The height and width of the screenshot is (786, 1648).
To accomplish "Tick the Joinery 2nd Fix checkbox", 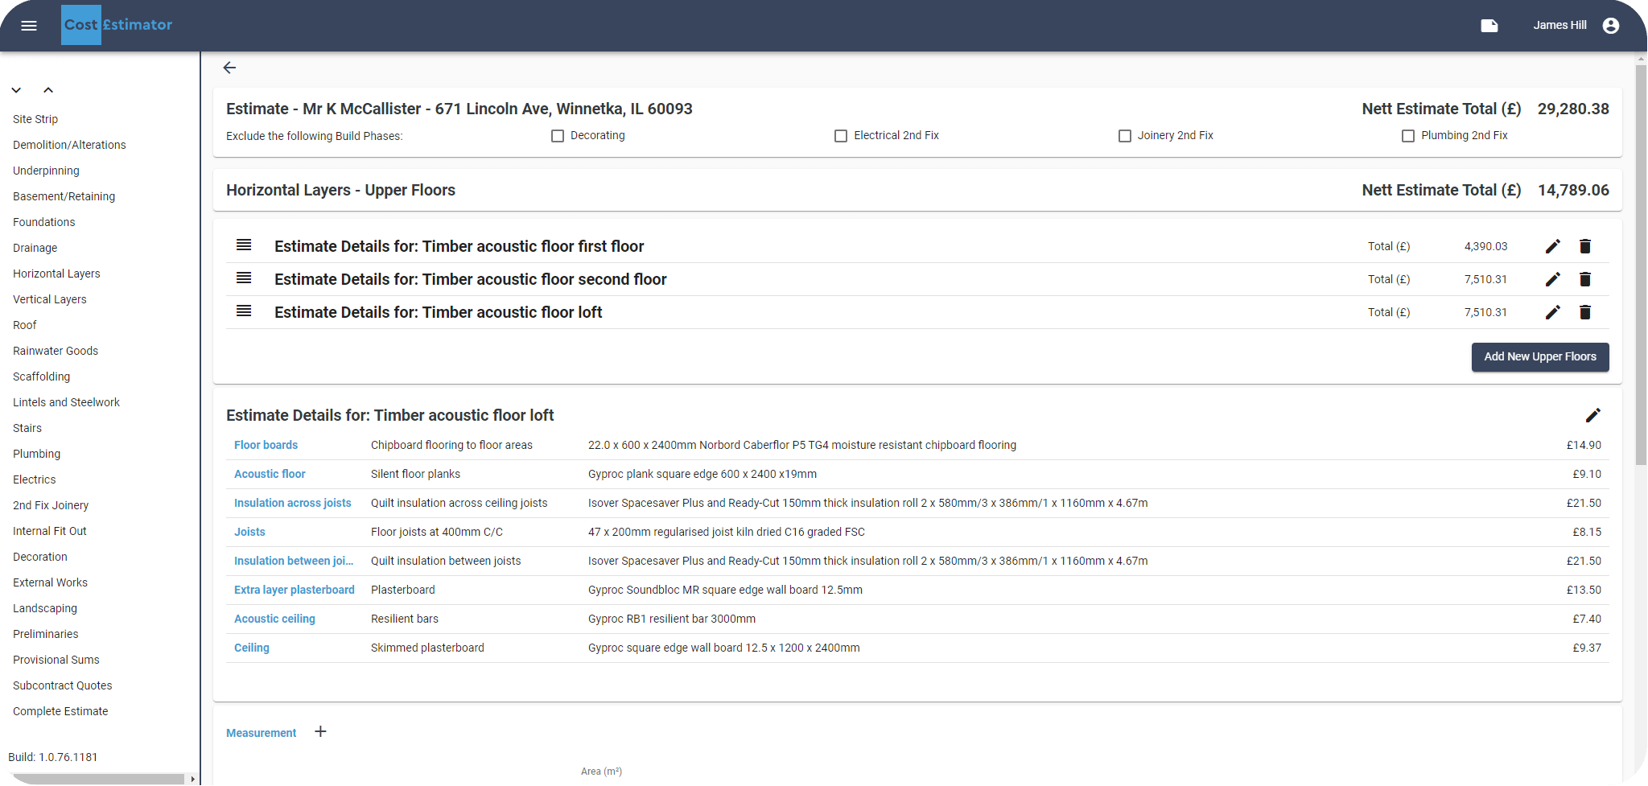I will point(1125,136).
